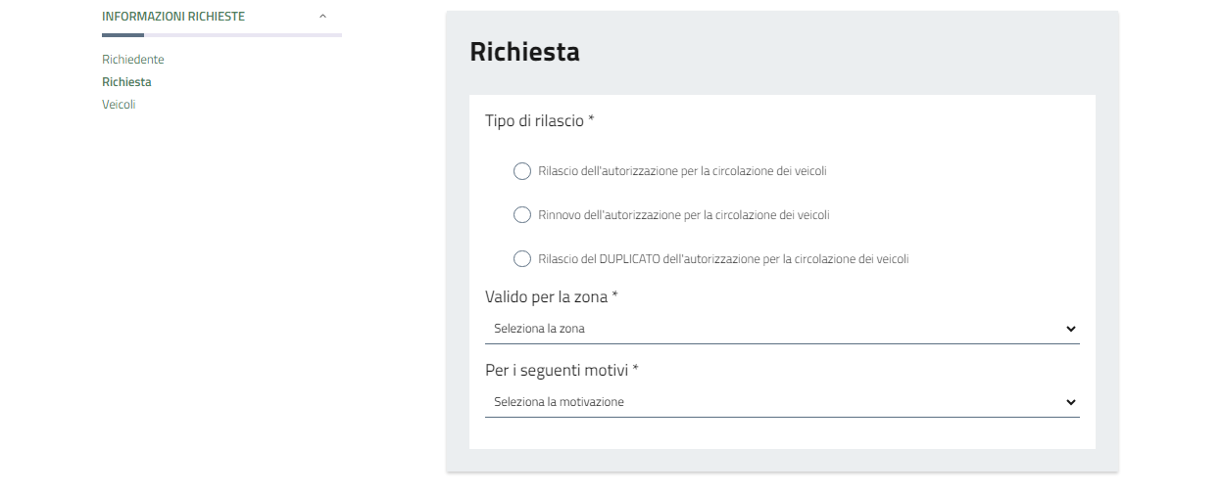Image resolution: width=1223 pixels, height=494 pixels.
Task: Click the INFORMAZIONI RICHIESTE section header text
Action: coord(173,17)
